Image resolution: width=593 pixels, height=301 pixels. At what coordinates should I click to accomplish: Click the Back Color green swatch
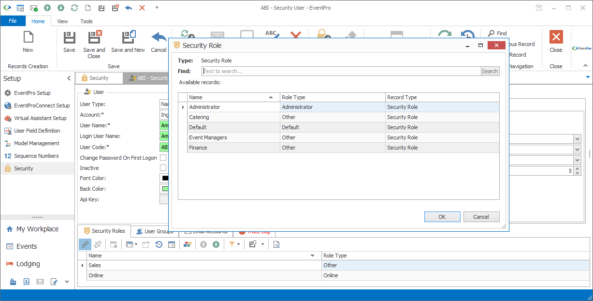pyautogui.click(x=165, y=189)
